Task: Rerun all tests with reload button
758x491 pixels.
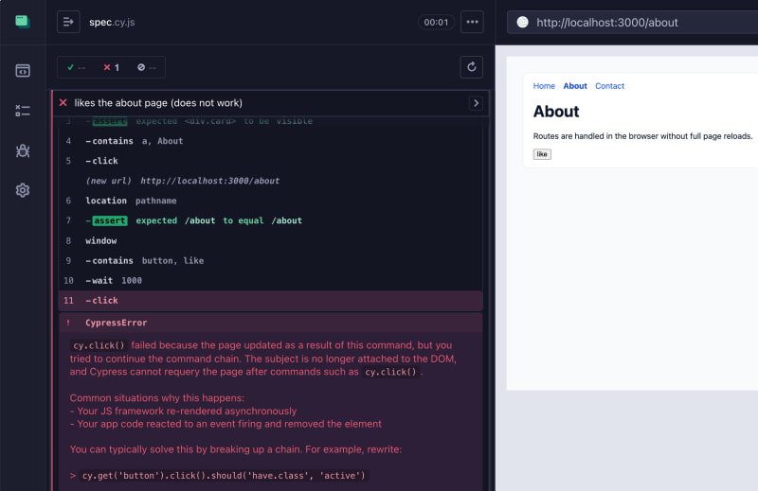Action: click(471, 67)
